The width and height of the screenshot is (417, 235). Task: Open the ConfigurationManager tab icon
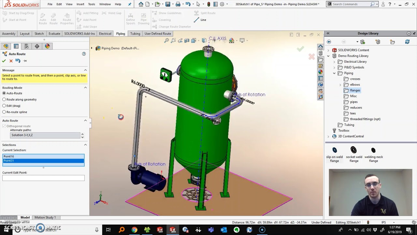(26, 46)
